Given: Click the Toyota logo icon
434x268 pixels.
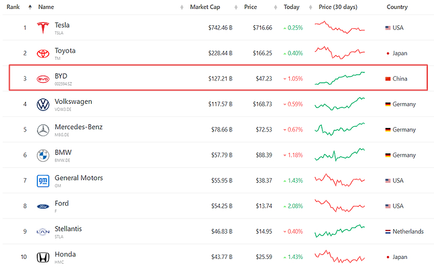Looking at the screenshot, I should 43,53.
